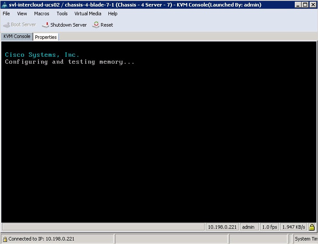This screenshot has height=244, width=318.
Task: Click the lock icon beside Connected to IP
Action: (5, 239)
